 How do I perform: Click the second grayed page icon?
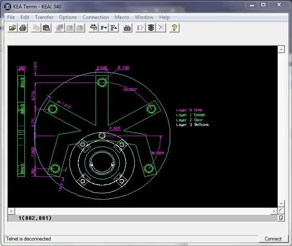pyautogui.click(x=70, y=28)
